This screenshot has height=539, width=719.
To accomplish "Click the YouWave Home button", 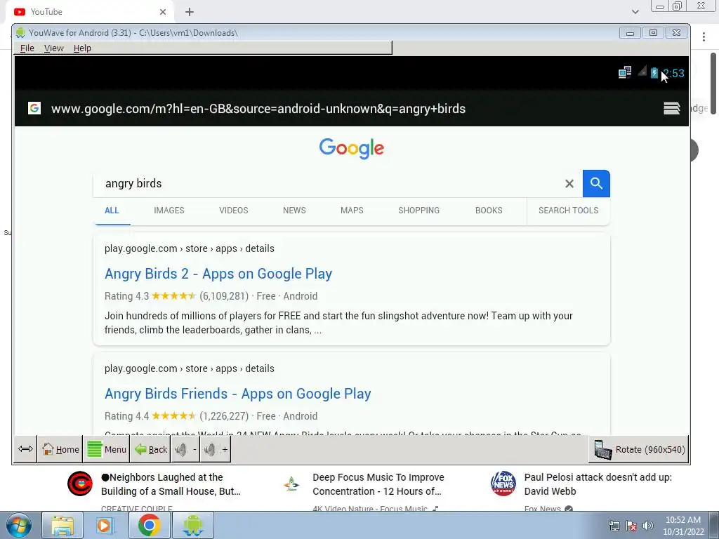I will pos(60,449).
